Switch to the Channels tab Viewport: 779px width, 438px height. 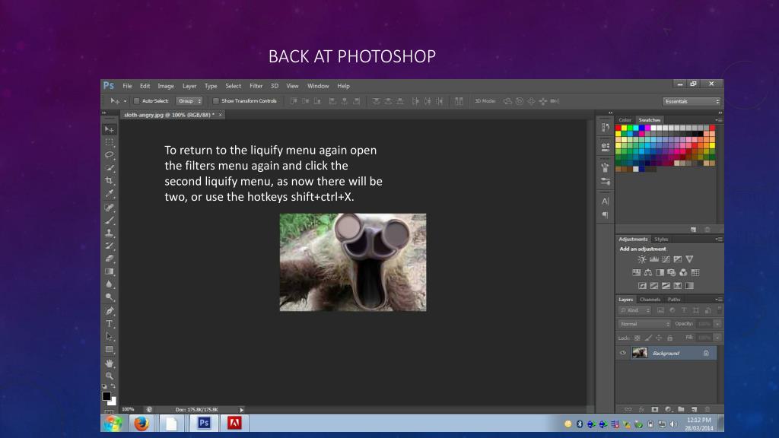650,300
